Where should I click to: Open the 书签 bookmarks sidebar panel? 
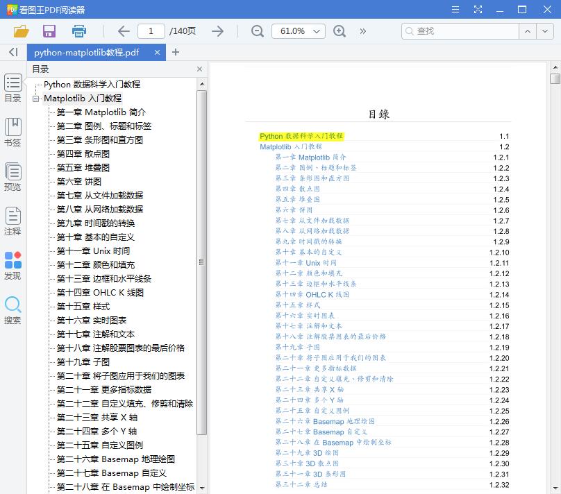point(13,133)
